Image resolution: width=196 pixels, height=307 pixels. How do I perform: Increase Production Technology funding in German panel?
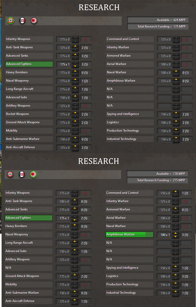(176, 129)
